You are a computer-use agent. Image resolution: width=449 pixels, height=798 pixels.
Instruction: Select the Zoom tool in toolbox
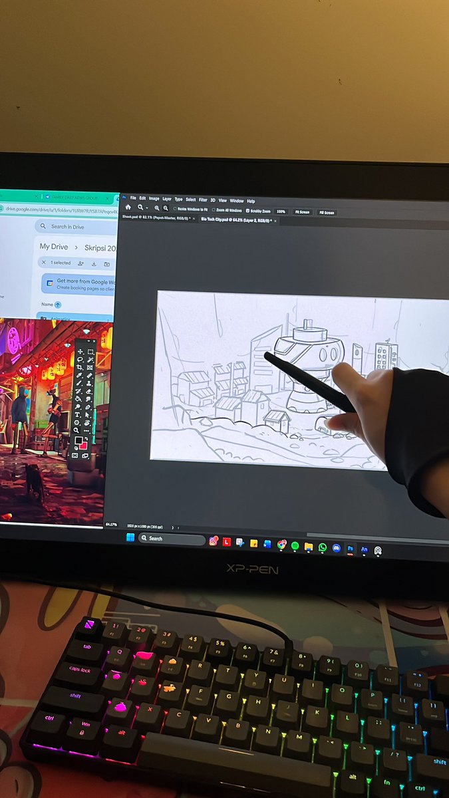pyautogui.click(x=76, y=430)
